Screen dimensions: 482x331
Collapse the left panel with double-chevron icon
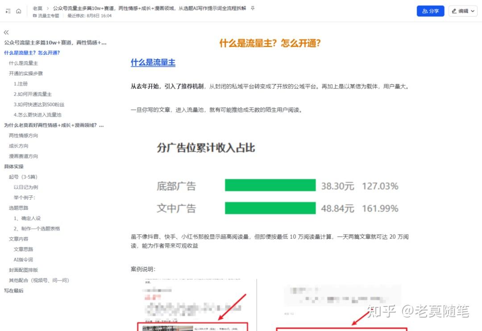click(6, 32)
